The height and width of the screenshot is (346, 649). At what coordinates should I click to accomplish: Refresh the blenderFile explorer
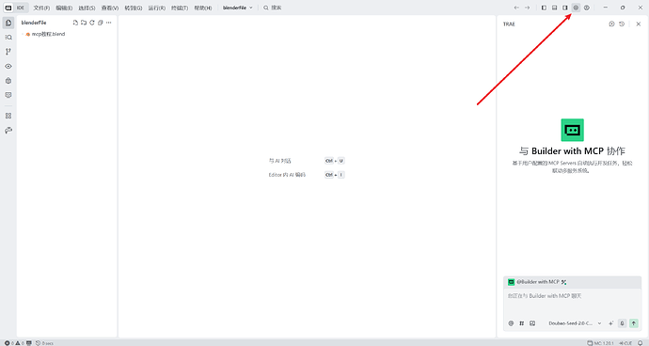[x=92, y=23]
